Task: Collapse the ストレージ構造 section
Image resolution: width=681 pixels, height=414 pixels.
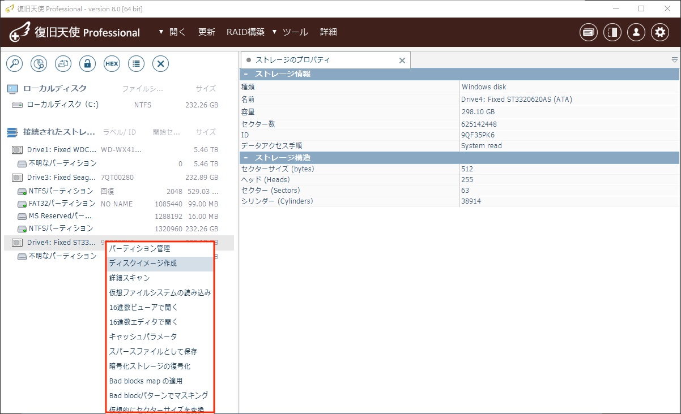Action: coord(246,157)
